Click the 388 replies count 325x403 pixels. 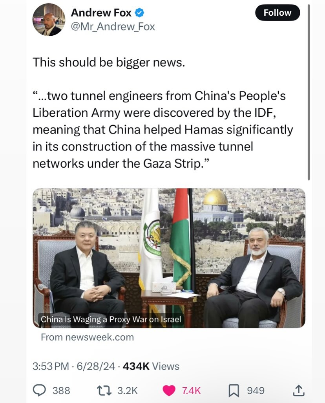tap(61, 391)
